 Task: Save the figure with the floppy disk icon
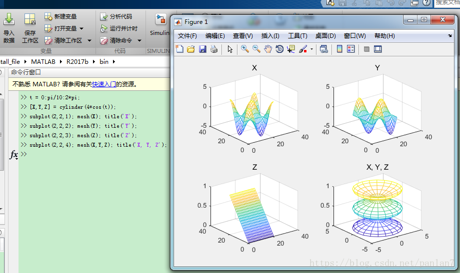click(202, 49)
